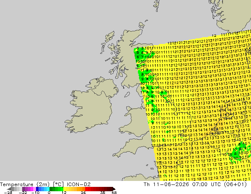Click the bright red 26° swatch in legend
The image size is (251, 194).
[86, 189]
